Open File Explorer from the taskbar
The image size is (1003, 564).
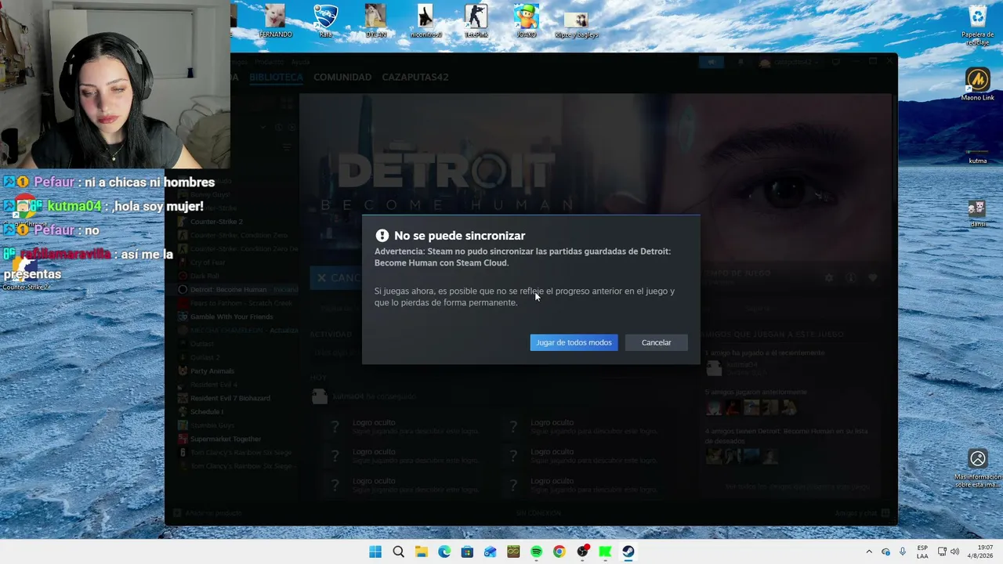coord(422,551)
